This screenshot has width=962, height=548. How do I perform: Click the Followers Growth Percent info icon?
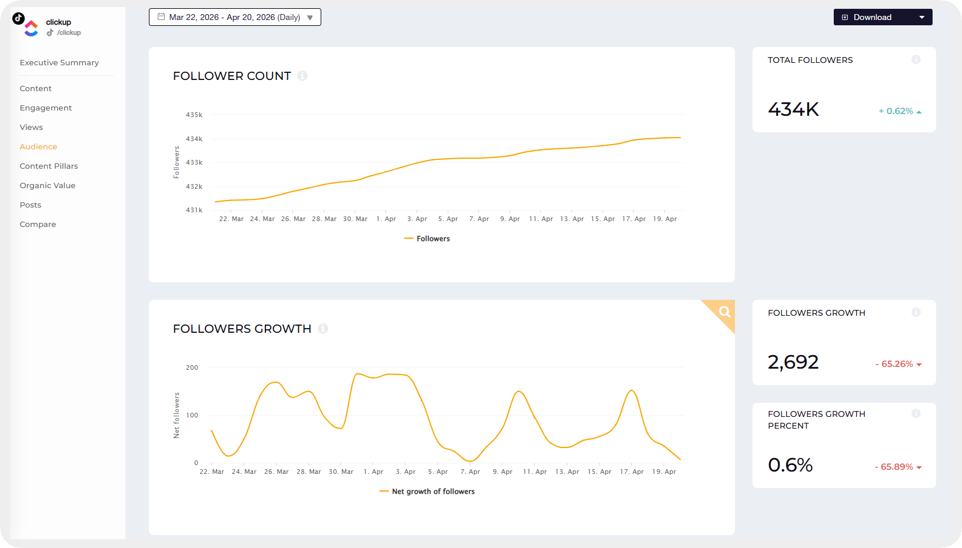tap(916, 413)
